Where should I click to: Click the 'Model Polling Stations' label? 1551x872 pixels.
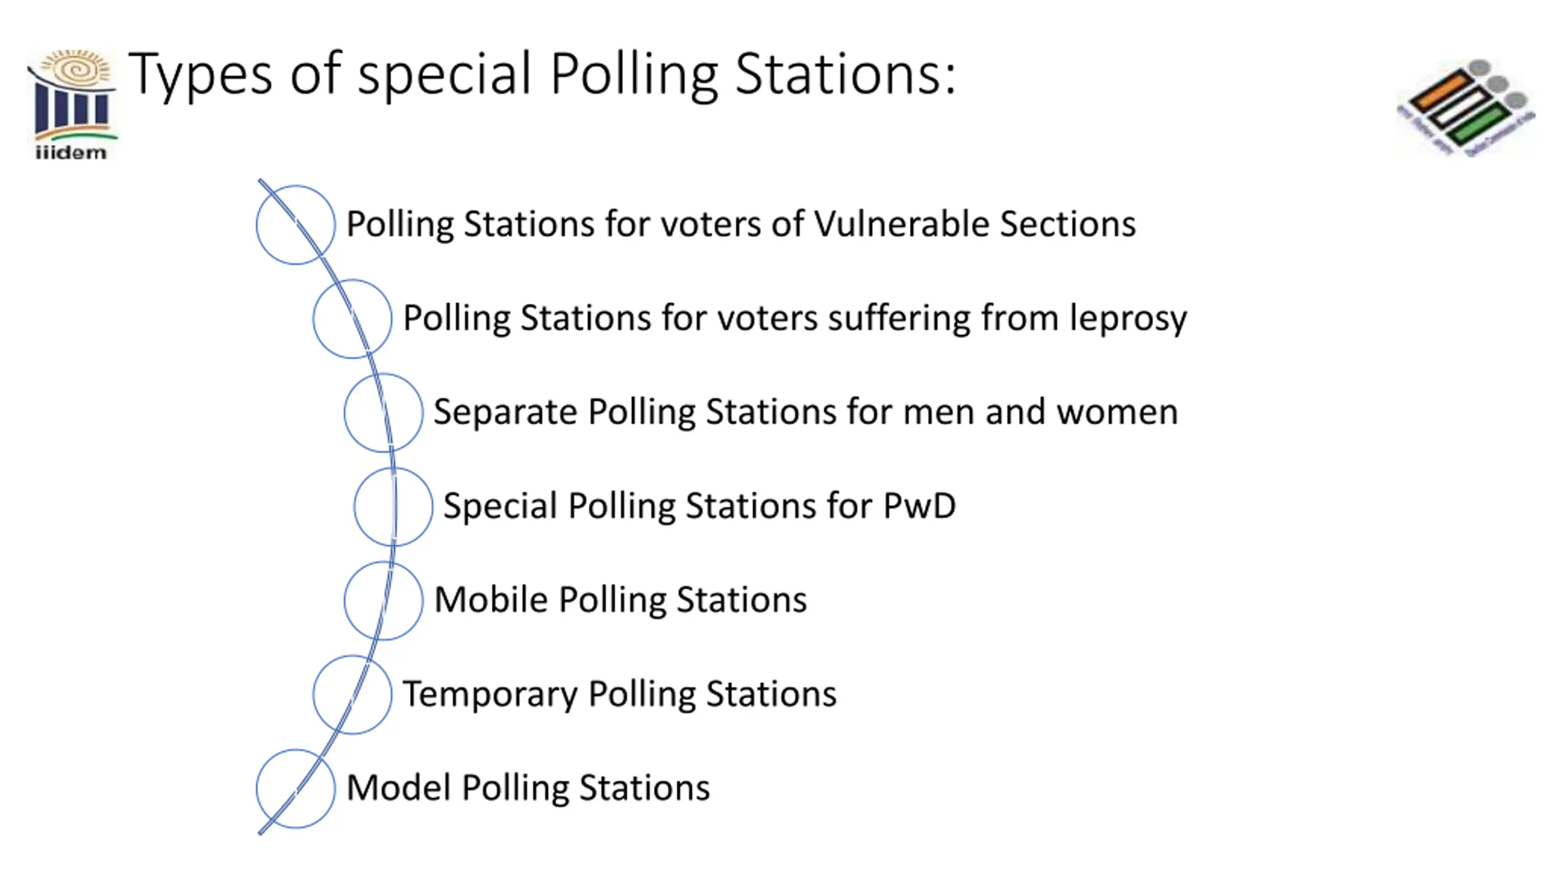click(x=528, y=787)
